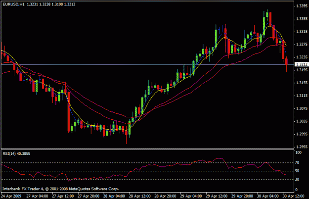Image resolution: width=309 pixels, height=199 pixels.
Task: Click the 1.3075 price axis value
Action: (x=302, y=108)
